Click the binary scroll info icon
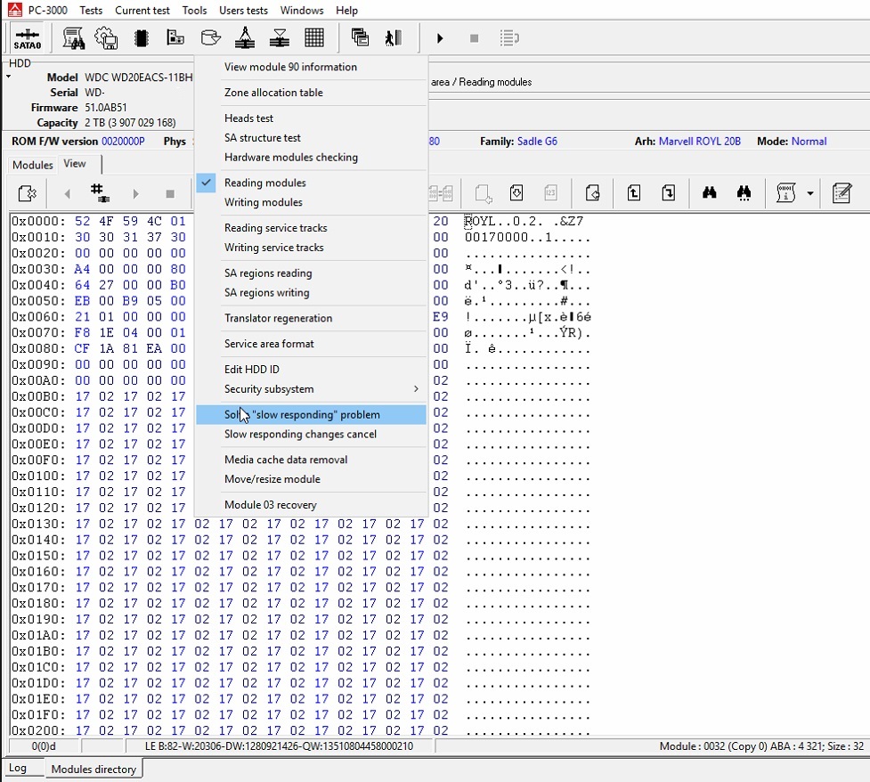 [785, 192]
